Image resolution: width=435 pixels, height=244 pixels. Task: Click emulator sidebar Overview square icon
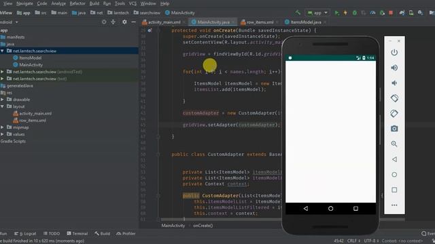click(x=394, y=190)
